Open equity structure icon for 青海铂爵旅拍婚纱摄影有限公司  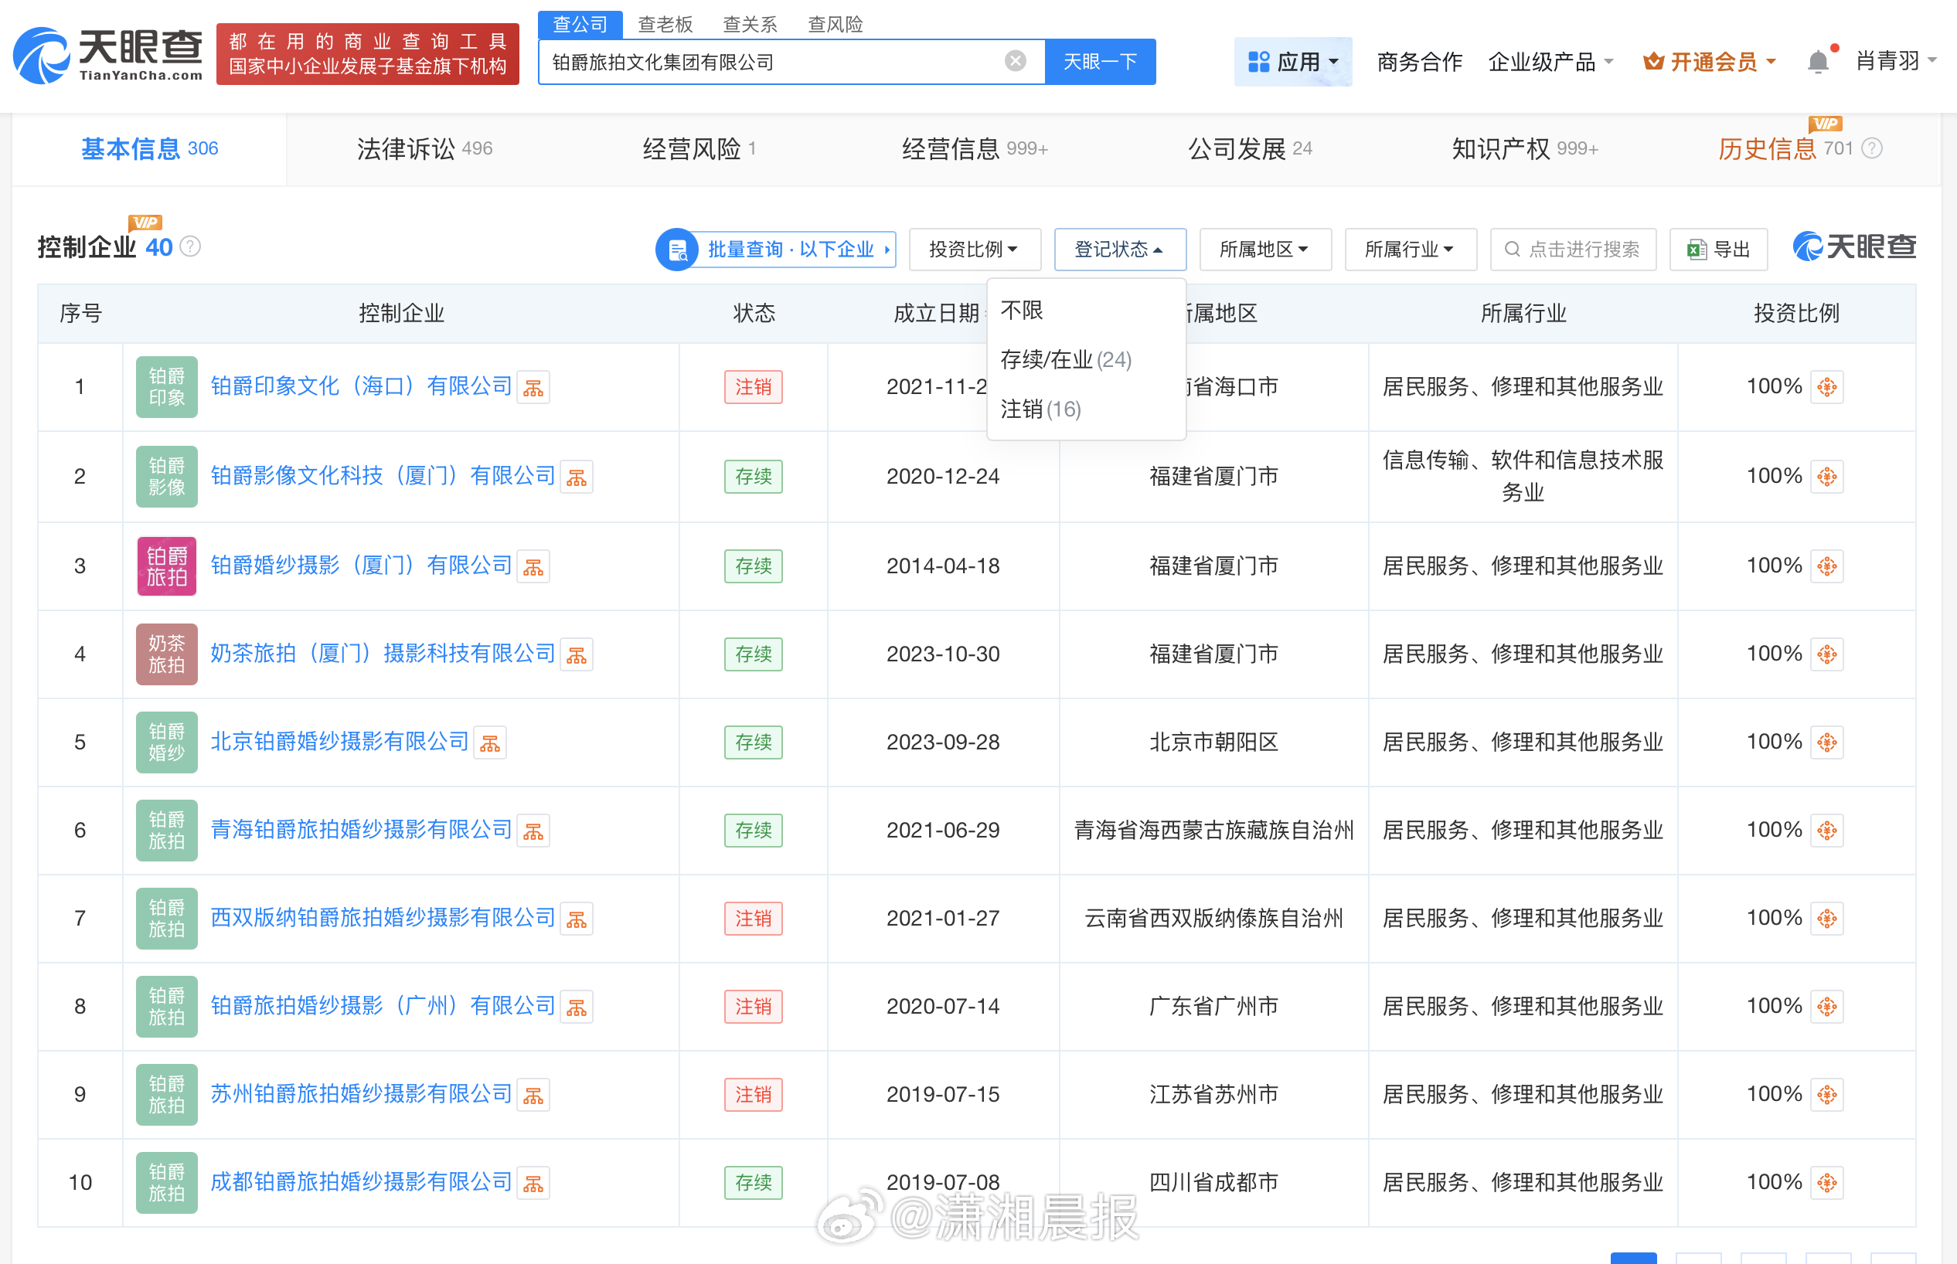click(533, 831)
